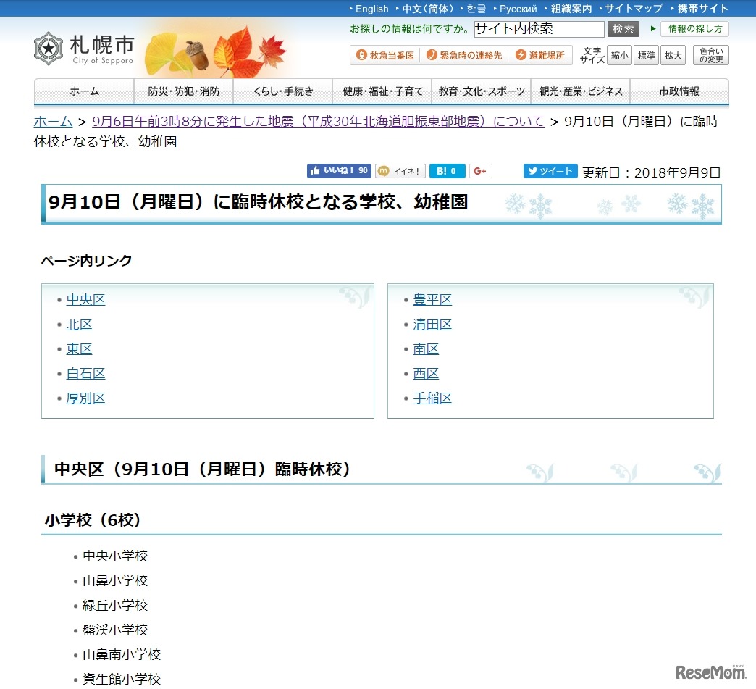Open 情報の探し方 link
756x689 pixels.
(x=694, y=29)
